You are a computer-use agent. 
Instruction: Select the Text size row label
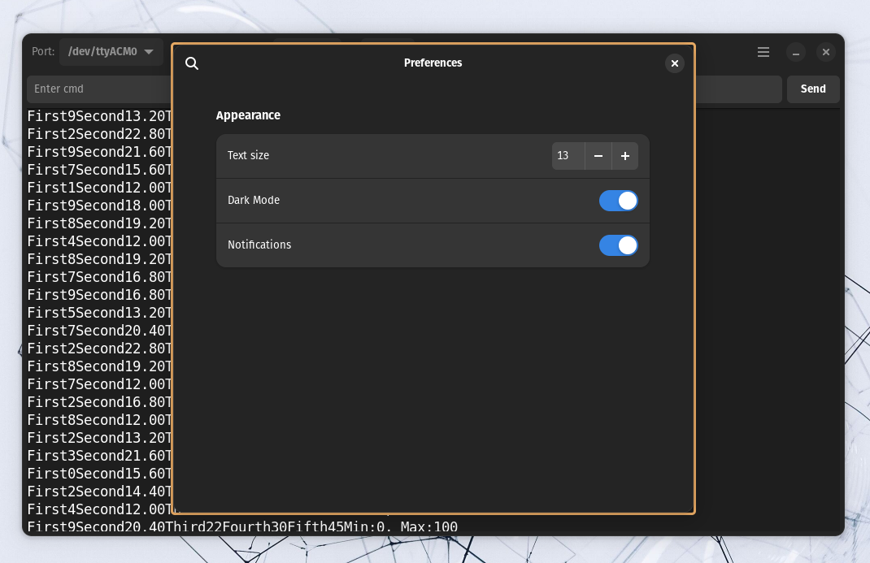pos(248,156)
